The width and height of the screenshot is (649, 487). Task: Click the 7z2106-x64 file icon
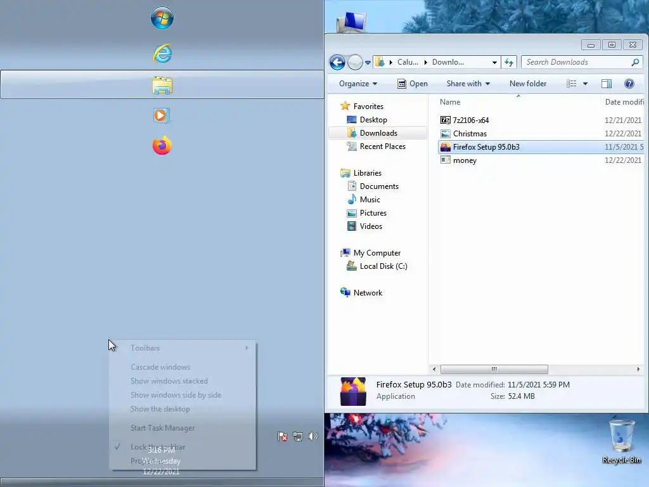(446, 120)
